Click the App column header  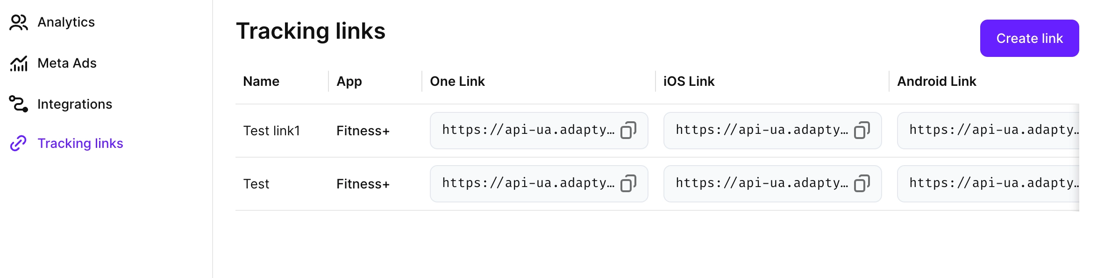(349, 81)
